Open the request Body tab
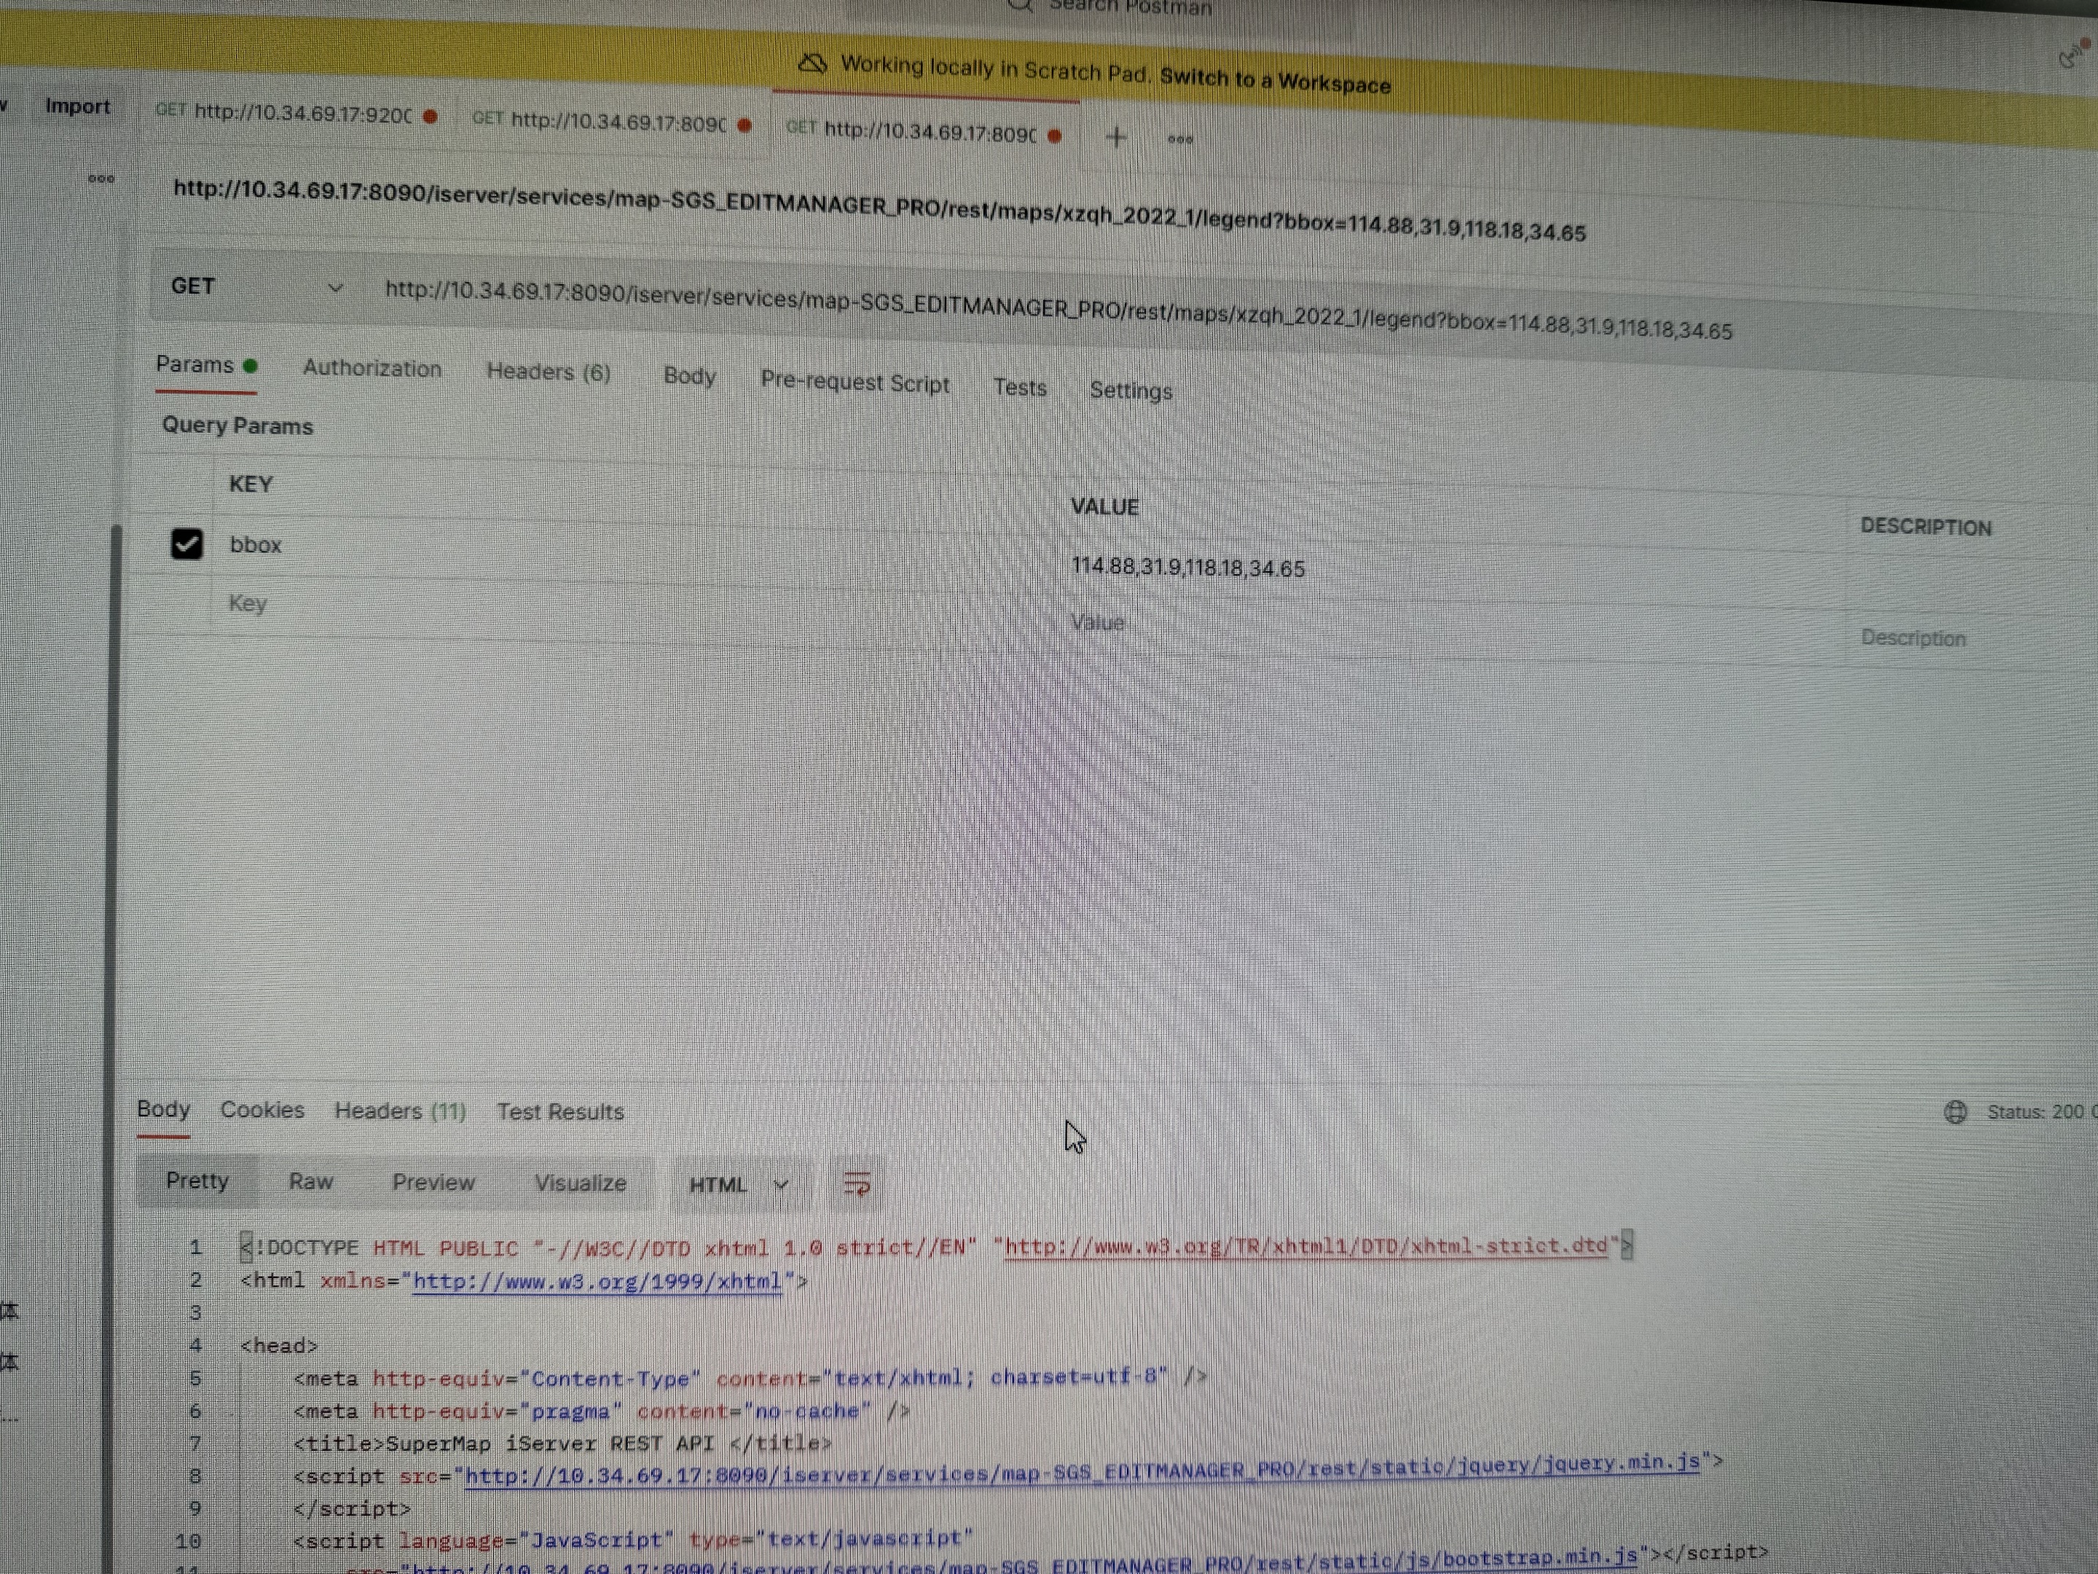Viewport: 2098px width, 1574px height. [x=690, y=376]
